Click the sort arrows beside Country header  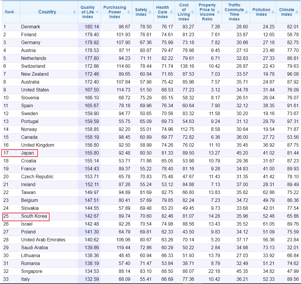point(74,12)
